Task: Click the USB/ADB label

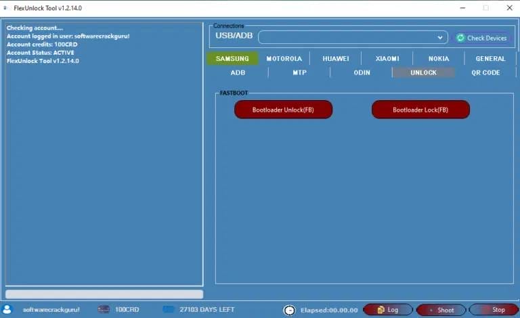Action: (234, 35)
